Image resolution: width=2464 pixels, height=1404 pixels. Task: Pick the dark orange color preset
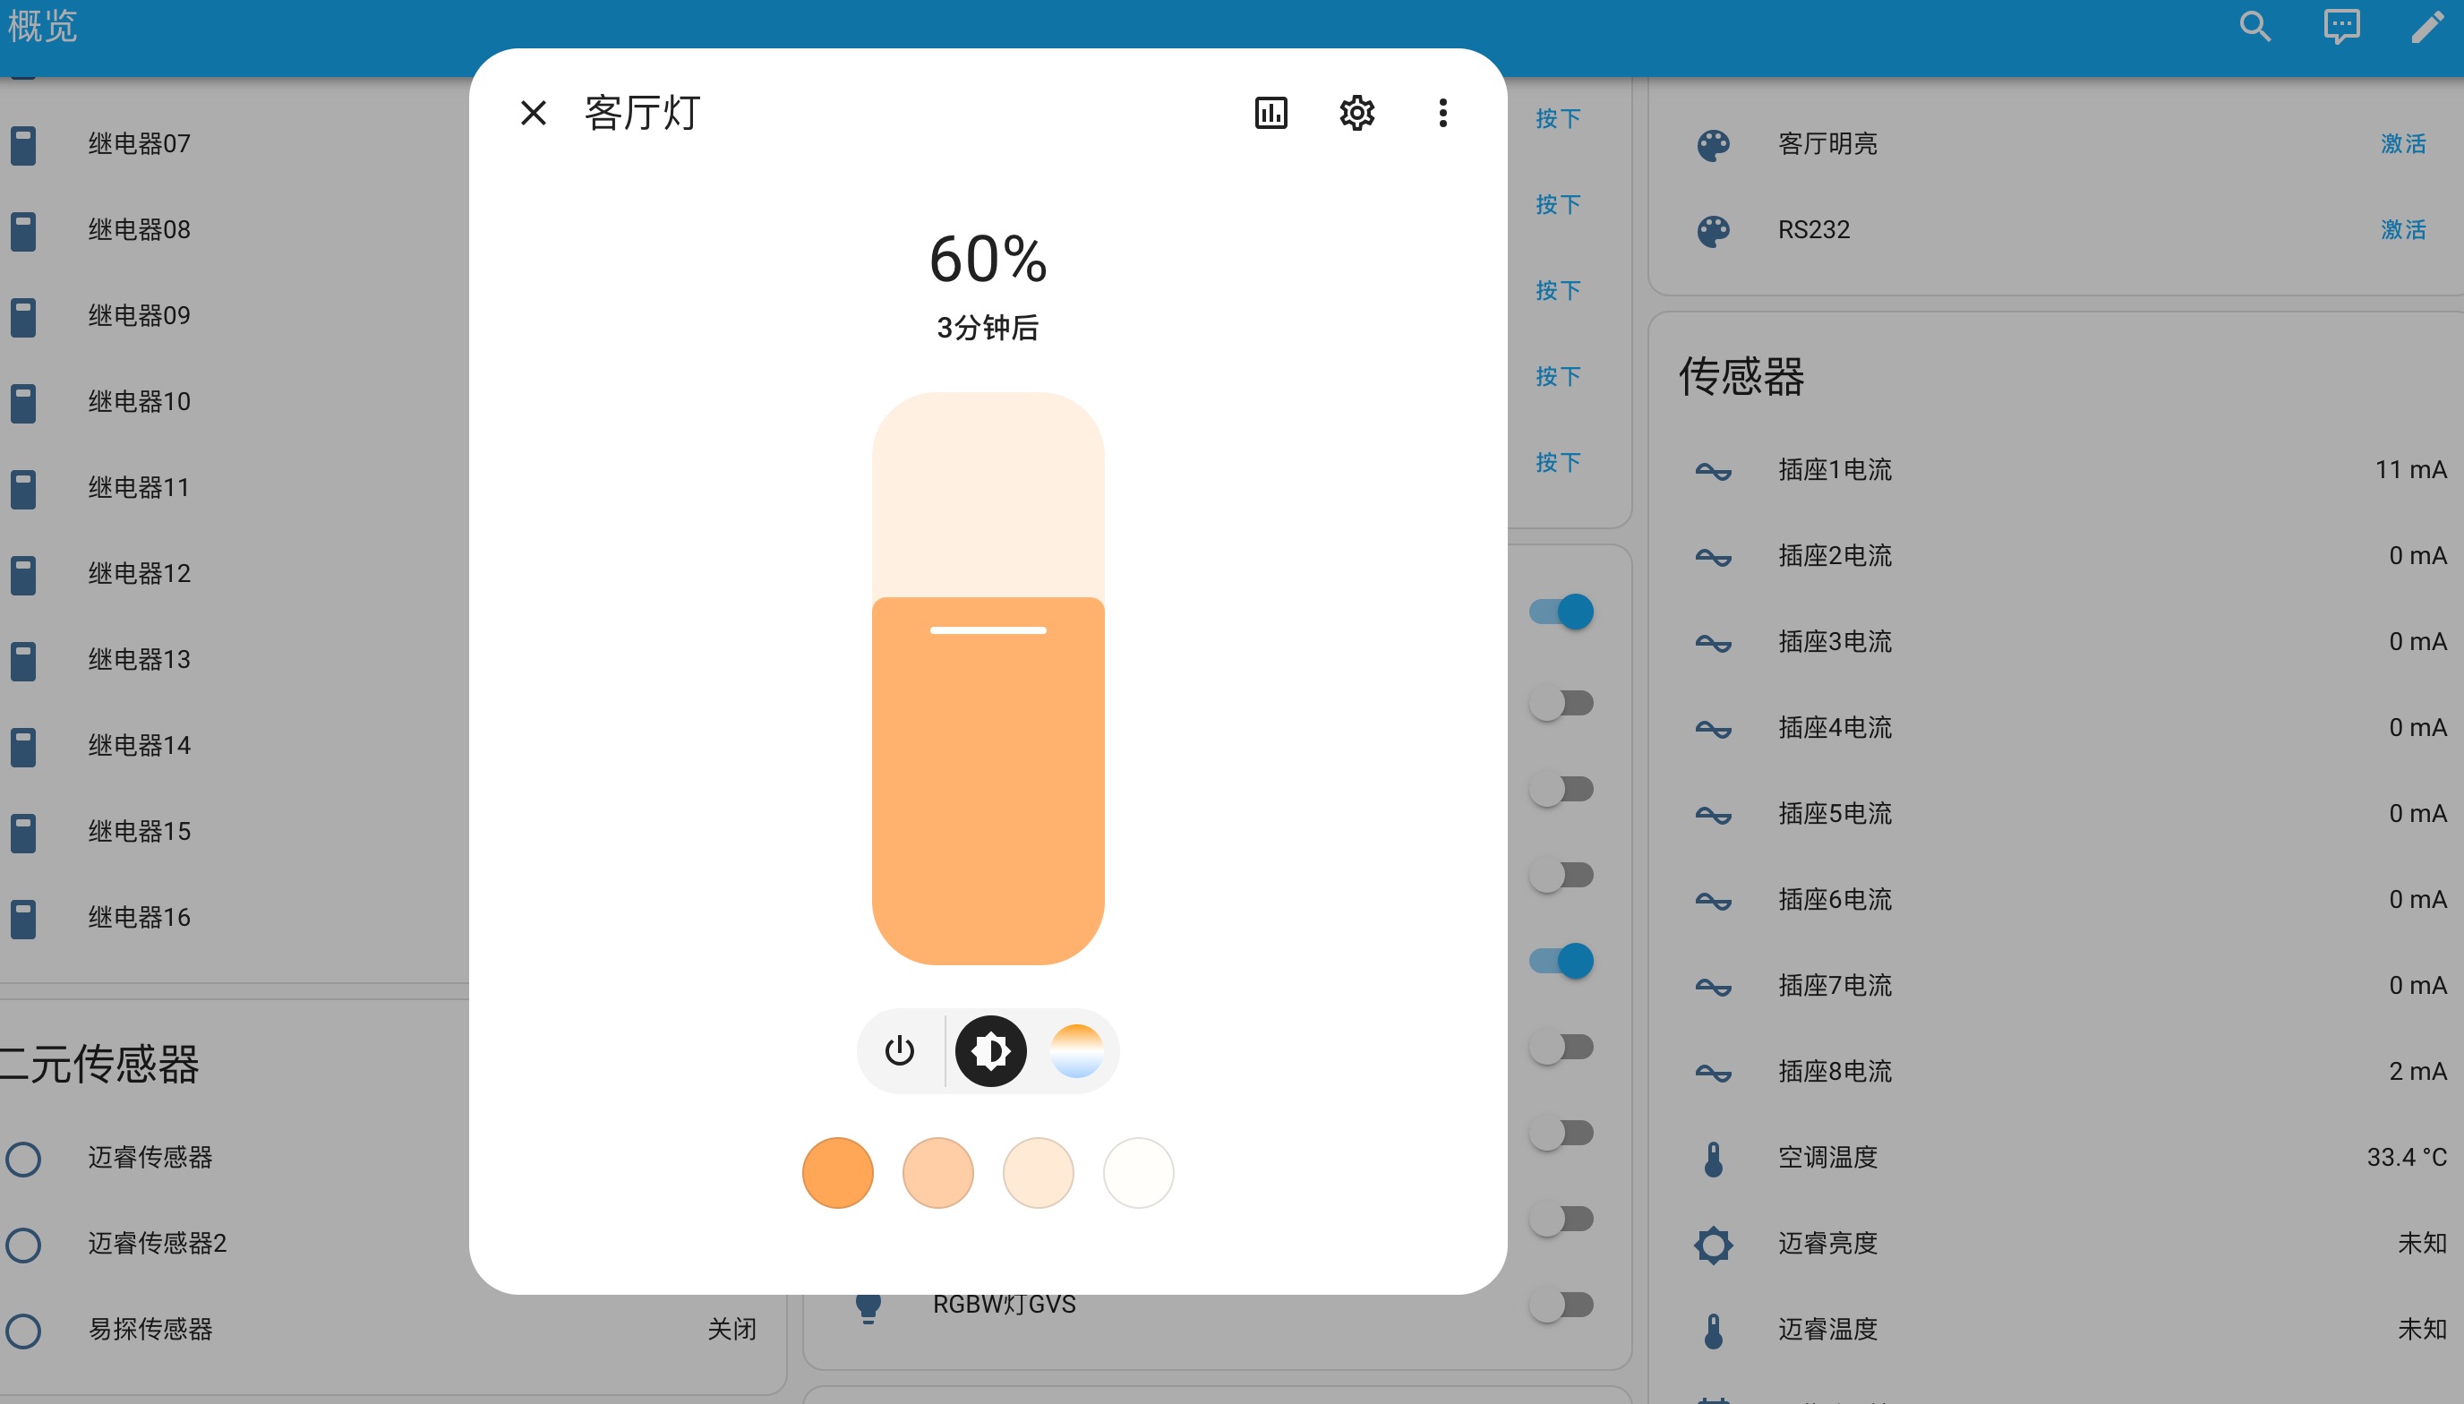(838, 1173)
